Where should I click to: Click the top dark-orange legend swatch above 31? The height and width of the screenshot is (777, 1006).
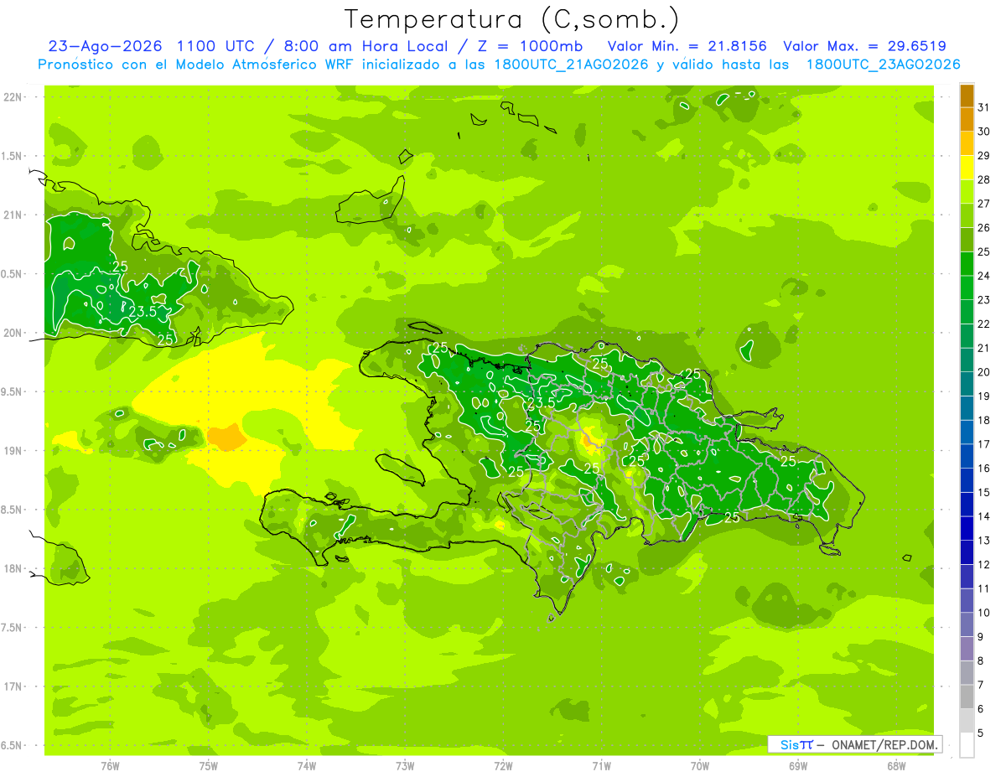pos(967,96)
